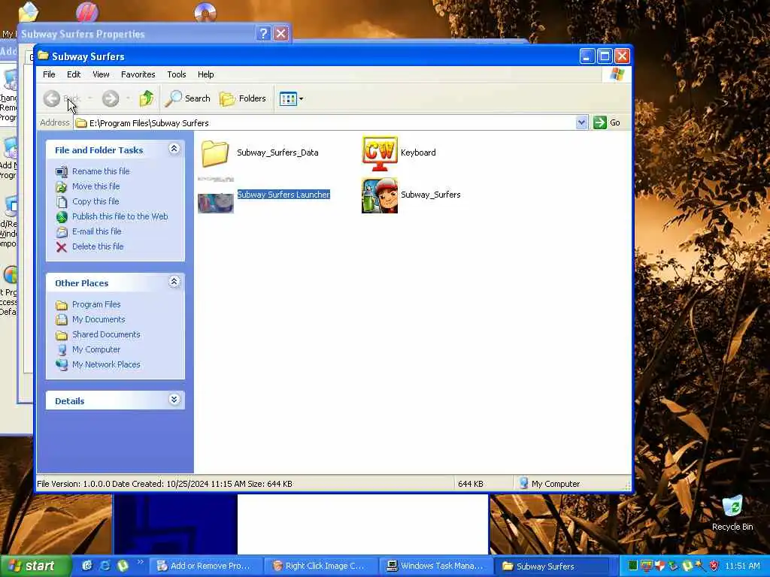Go to Shared Documents in Other Places

point(106,334)
